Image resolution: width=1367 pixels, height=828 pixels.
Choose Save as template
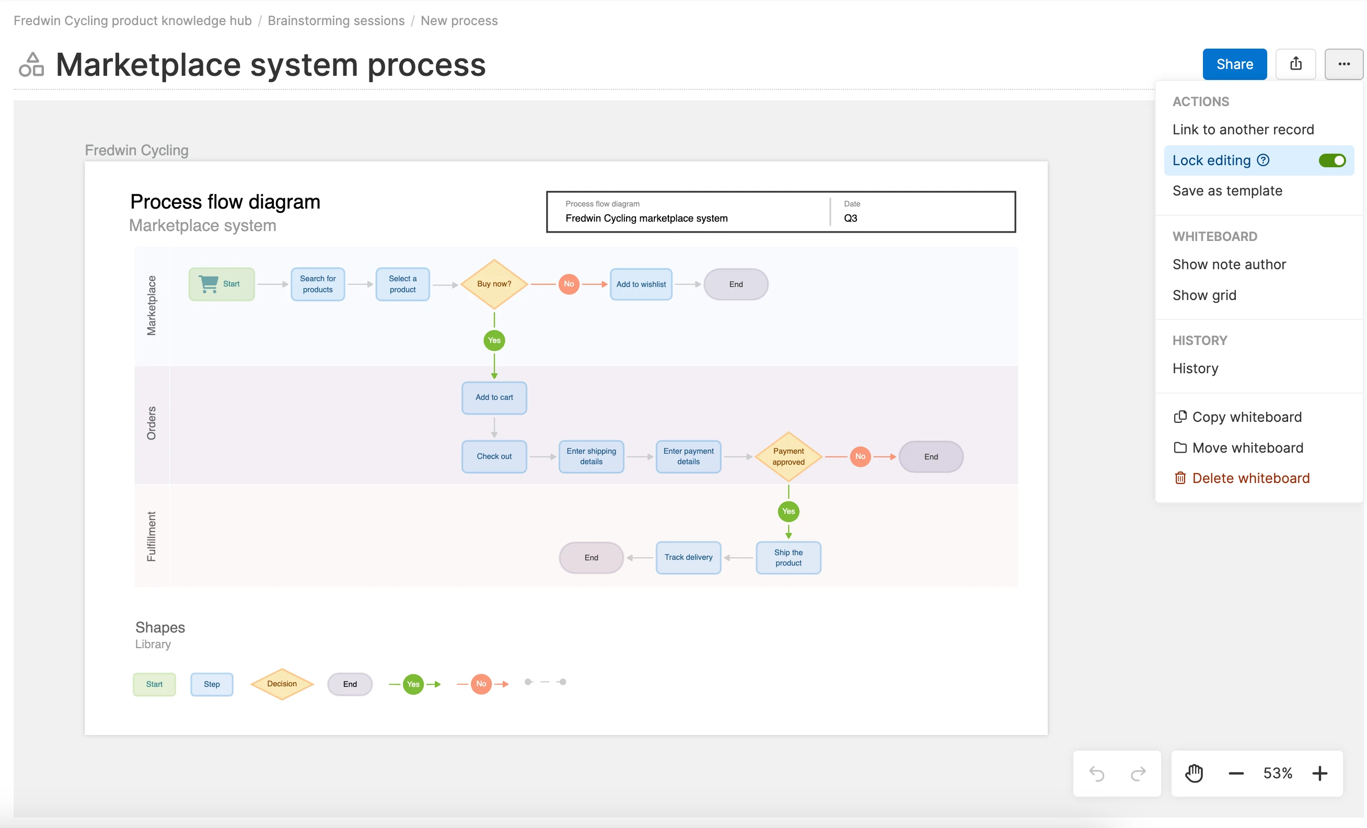[x=1227, y=190]
